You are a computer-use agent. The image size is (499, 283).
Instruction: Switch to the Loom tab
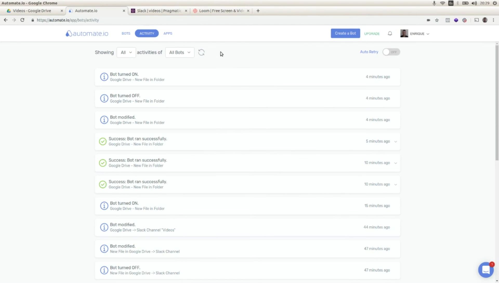click(x=221, y=11)
